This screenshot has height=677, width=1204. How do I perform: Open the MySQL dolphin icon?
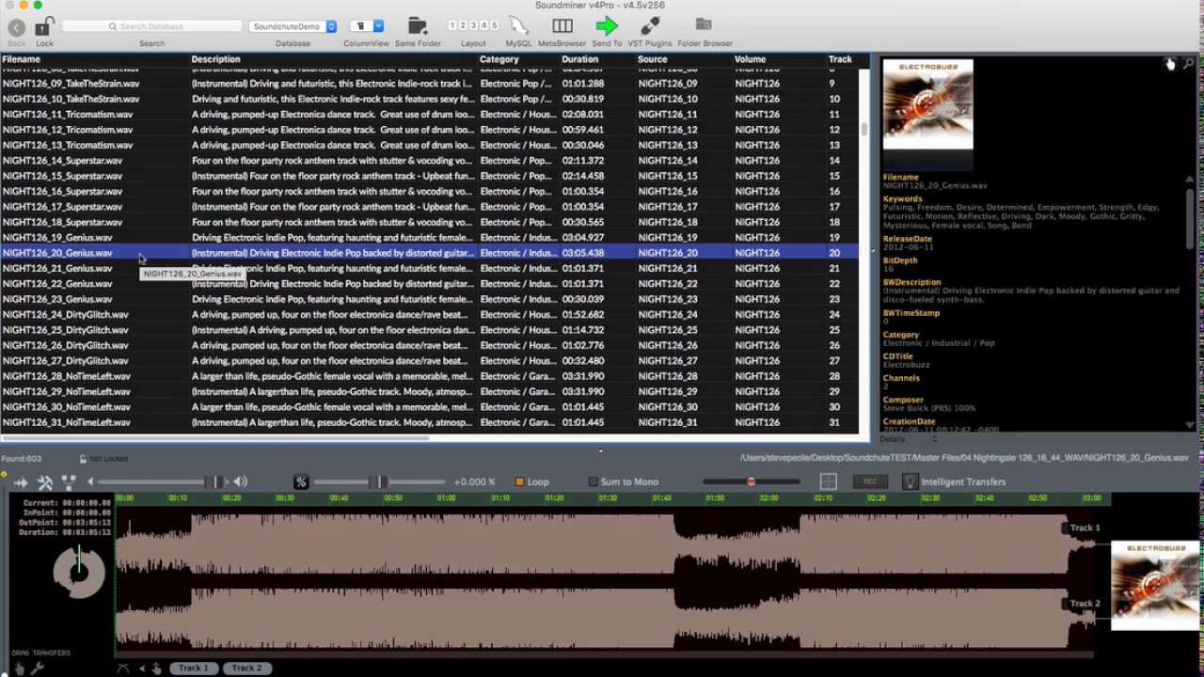pos(518,26)
